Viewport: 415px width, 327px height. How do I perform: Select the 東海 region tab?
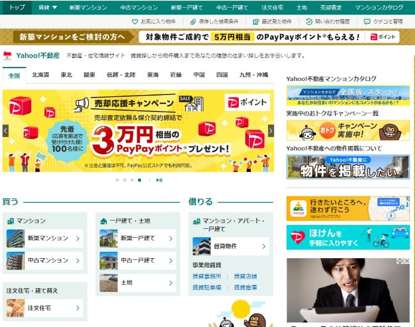[x=153, y=75]
